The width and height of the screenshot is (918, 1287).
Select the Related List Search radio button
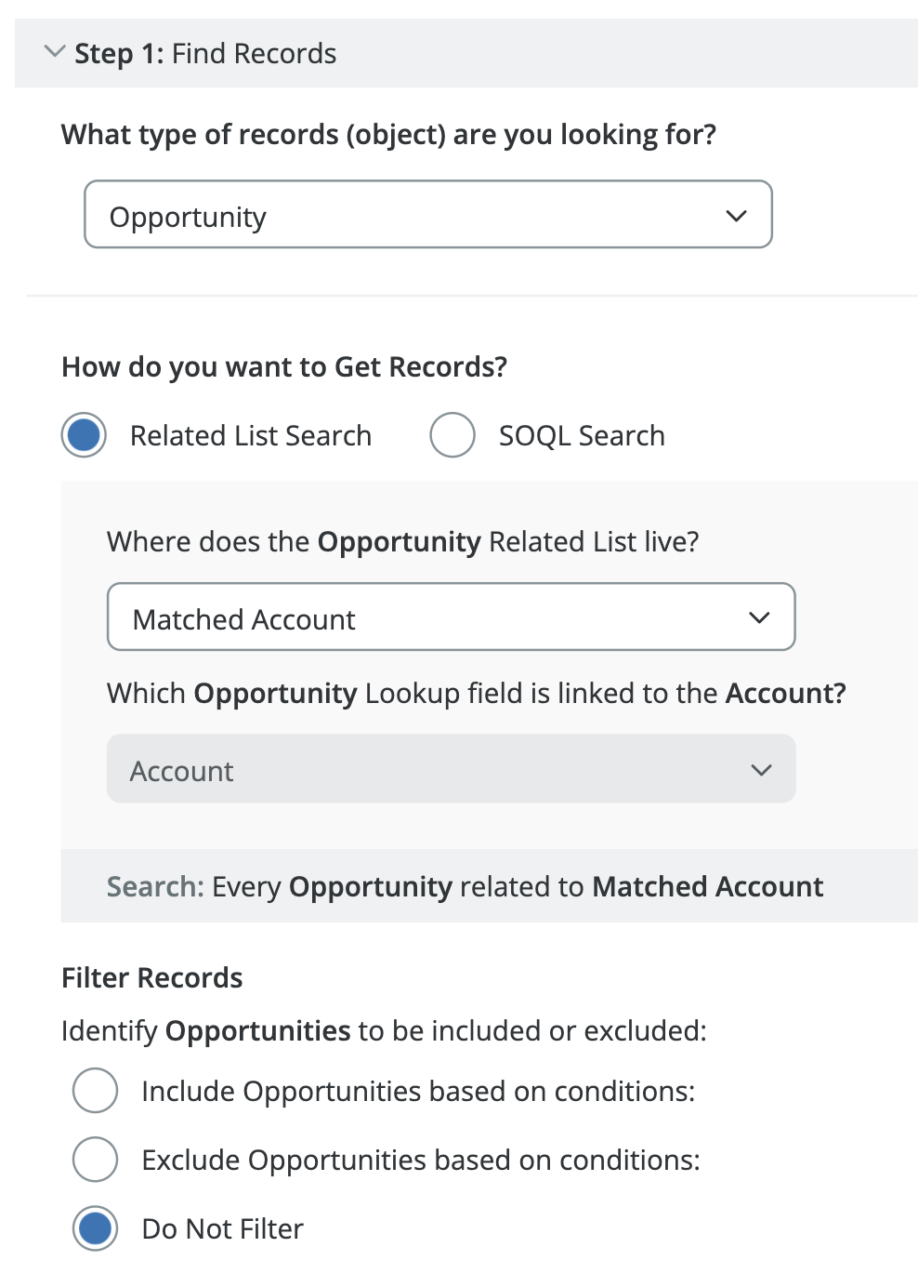coord(85,435)
